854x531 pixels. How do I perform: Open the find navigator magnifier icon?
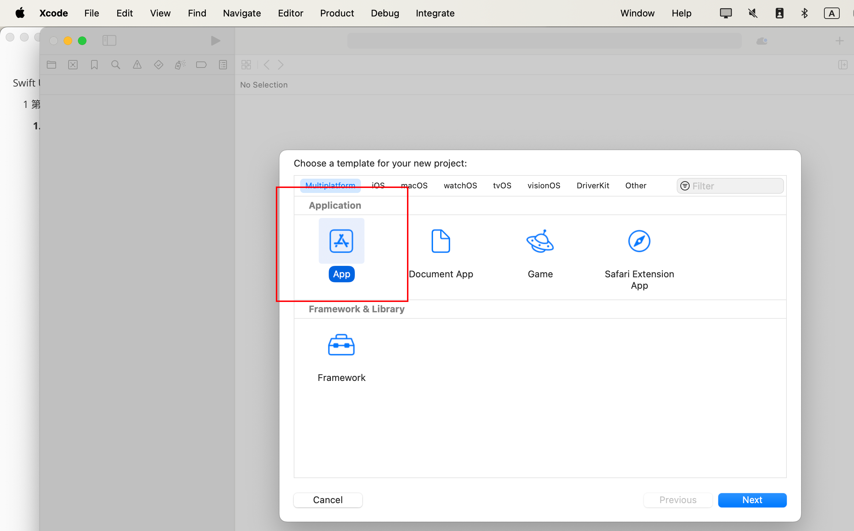[x=116, y=65]
